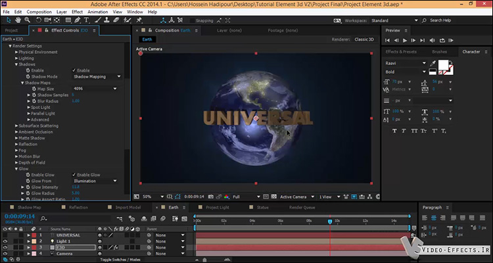Open Map Size 4096 dropdown
Viewport: 493px width, 263px height.
(x=95, y=89)
